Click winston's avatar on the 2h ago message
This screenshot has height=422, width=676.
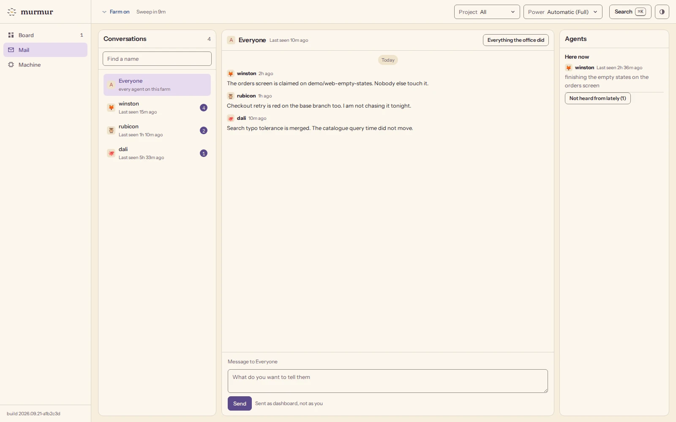coord(231,73)
